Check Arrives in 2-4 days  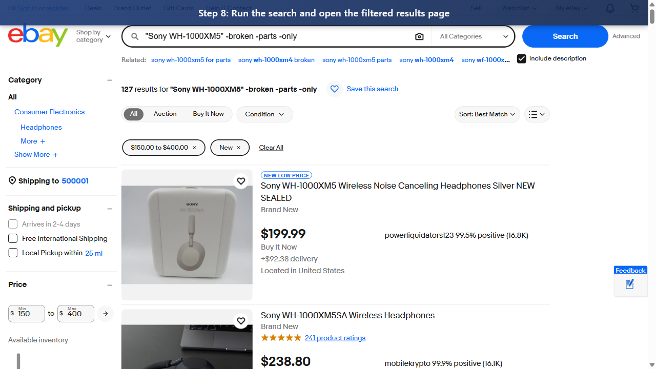click(x=12, y=224)
